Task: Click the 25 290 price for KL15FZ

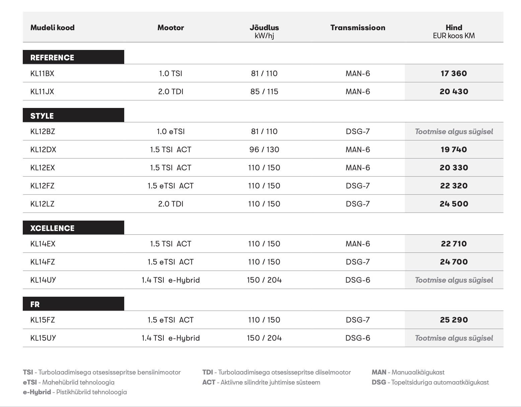Action: (454, 320)
